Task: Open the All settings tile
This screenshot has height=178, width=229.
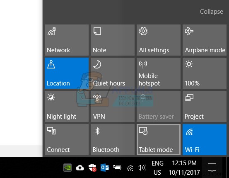Action: (159, 40)
